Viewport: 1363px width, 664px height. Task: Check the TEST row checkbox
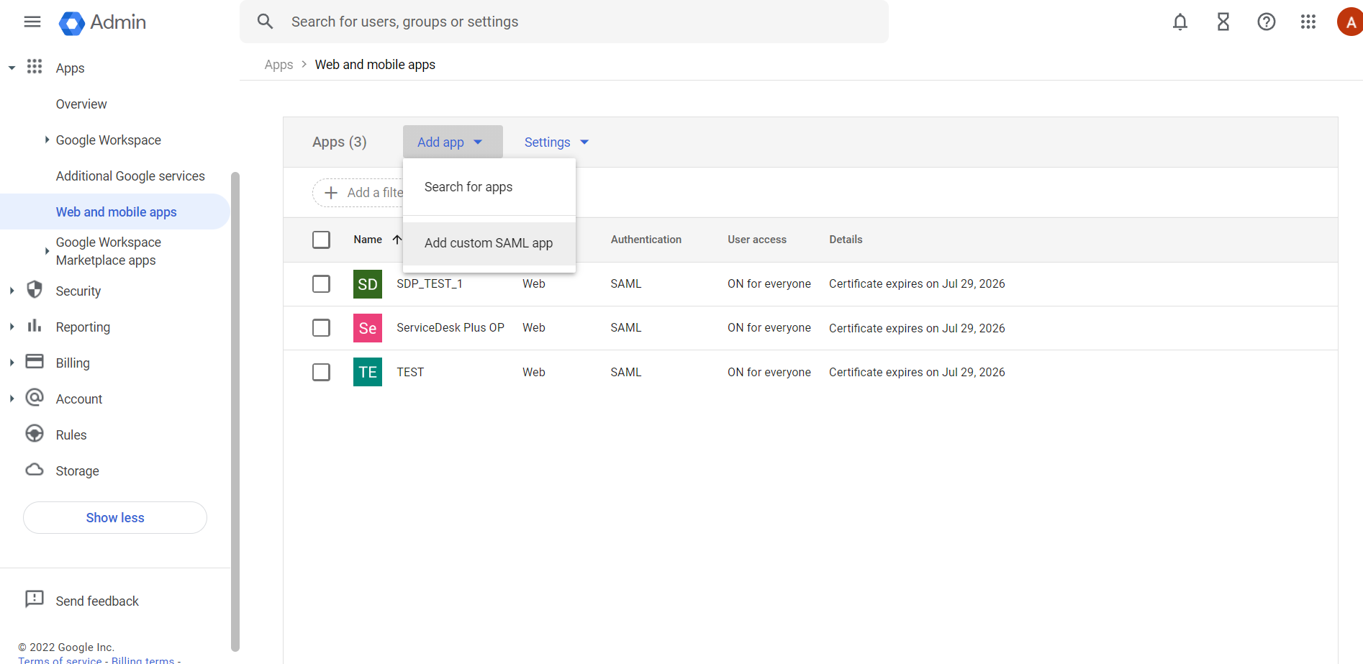pos(322,372)
